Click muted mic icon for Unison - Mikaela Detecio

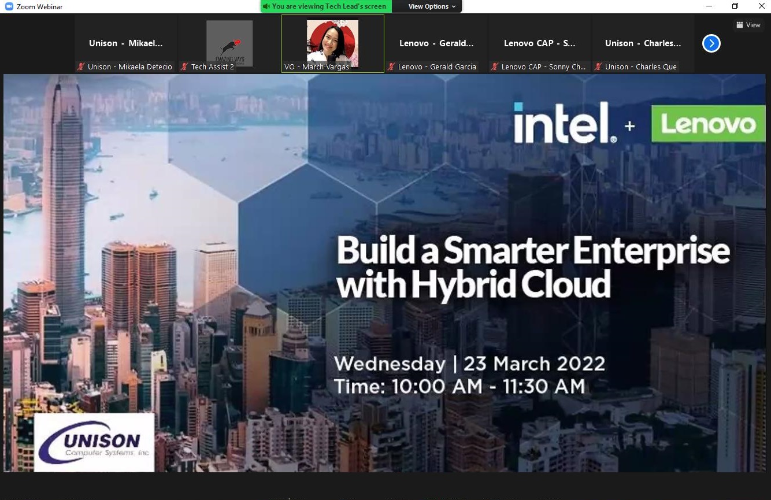click(x=81, y=67)
